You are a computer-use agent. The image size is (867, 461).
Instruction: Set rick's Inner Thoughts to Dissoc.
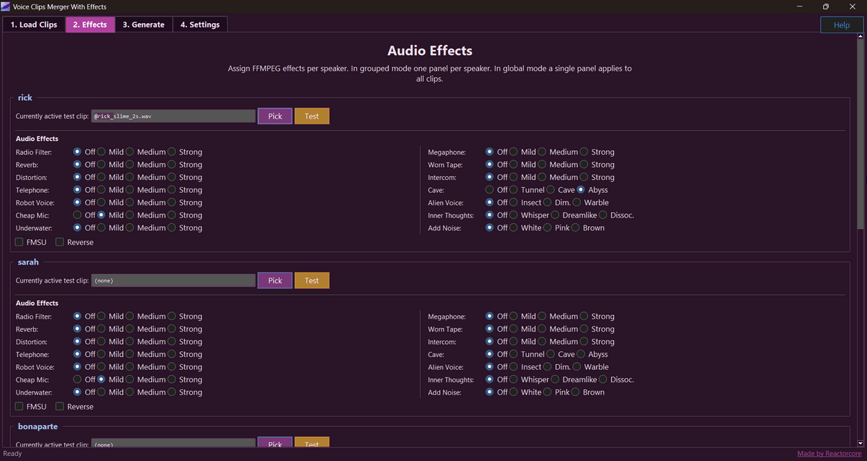pos(603,215)
